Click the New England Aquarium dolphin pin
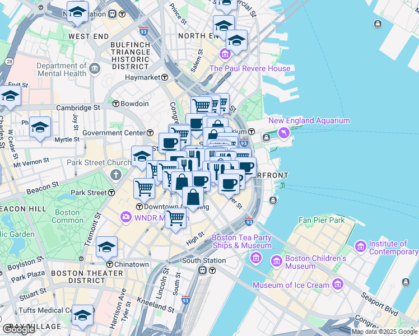The height and width of the screenshot is (336, 419). (x=284, y=133)
